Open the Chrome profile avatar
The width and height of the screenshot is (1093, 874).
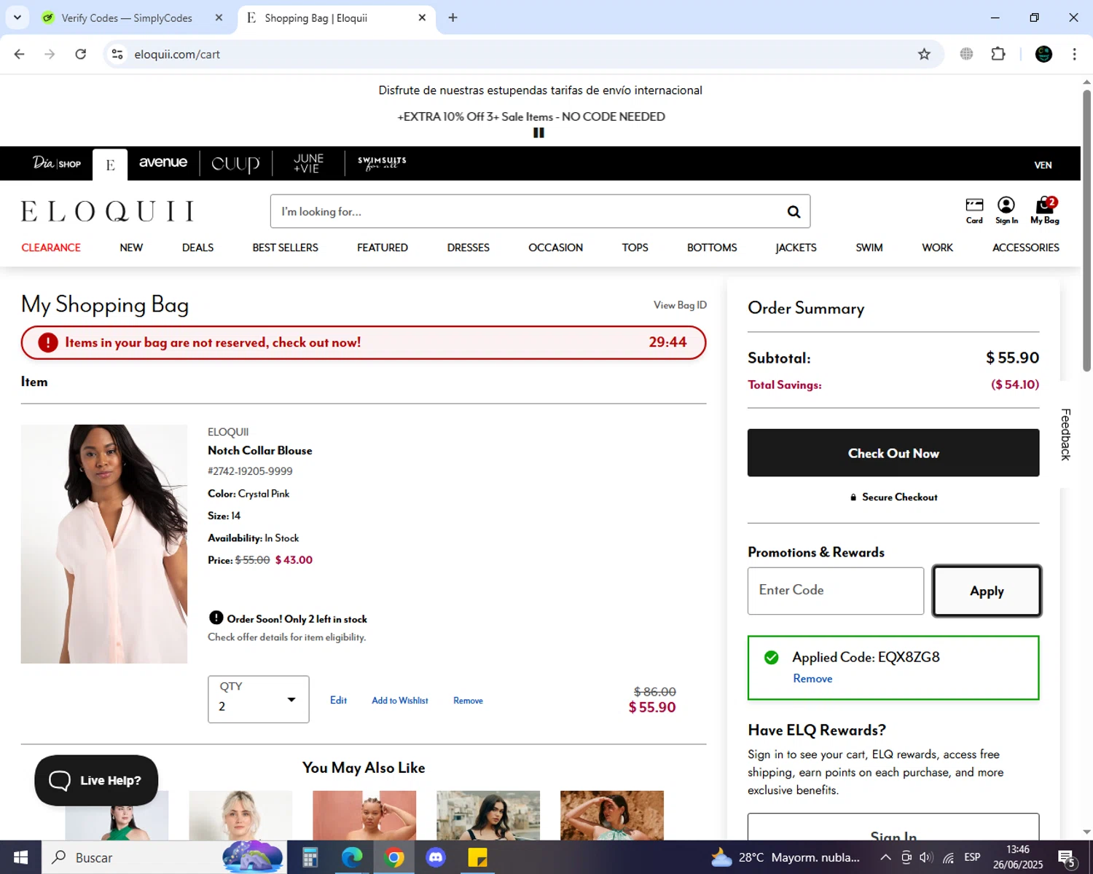point(1043,54)
